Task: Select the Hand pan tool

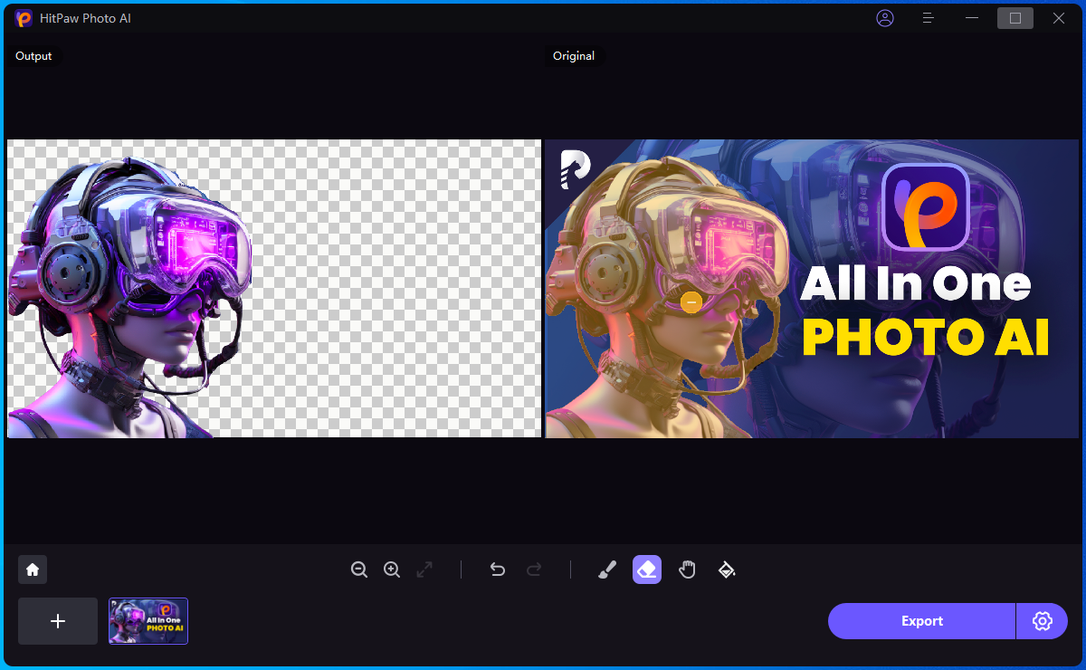Action: (x=687, y=569)
